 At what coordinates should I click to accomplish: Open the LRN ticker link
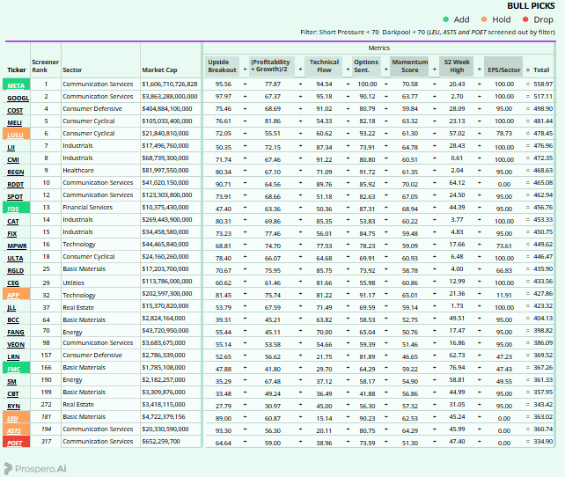[x=13, y=356]
